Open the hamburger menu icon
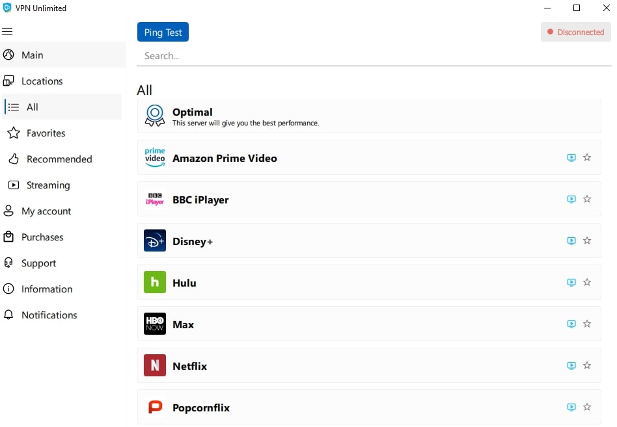 pos(7,31)
